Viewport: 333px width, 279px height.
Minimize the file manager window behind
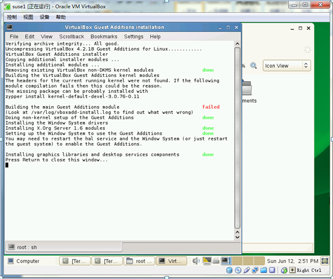(x=292, y=29)
